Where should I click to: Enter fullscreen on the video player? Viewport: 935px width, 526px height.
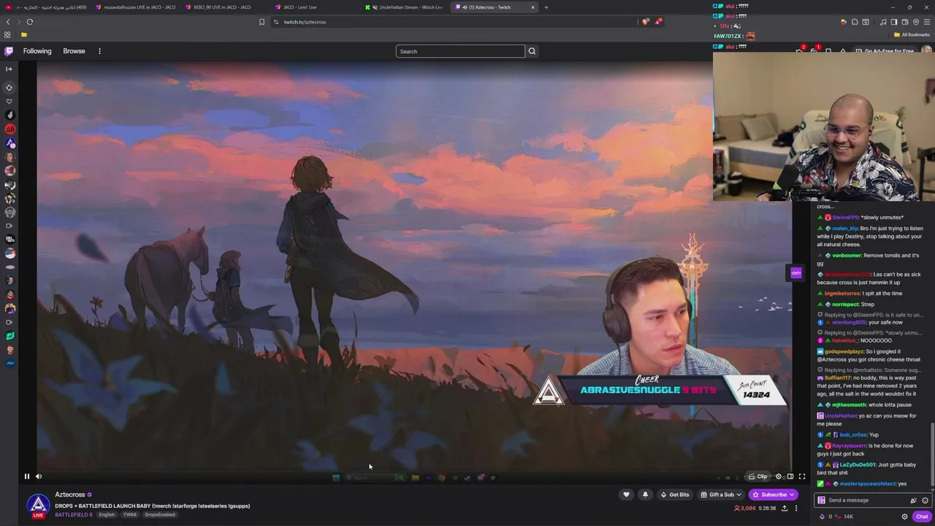pos(802,476)
